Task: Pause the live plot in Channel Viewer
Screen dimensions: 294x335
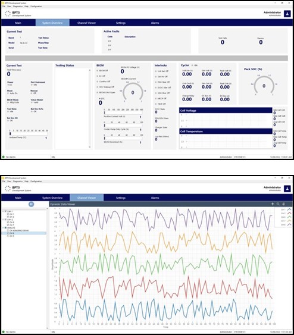Action: pos(31,204)
